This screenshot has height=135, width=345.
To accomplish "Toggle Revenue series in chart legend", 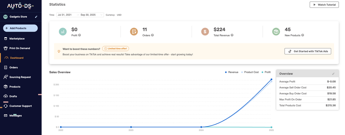I will tap(231, 72).
